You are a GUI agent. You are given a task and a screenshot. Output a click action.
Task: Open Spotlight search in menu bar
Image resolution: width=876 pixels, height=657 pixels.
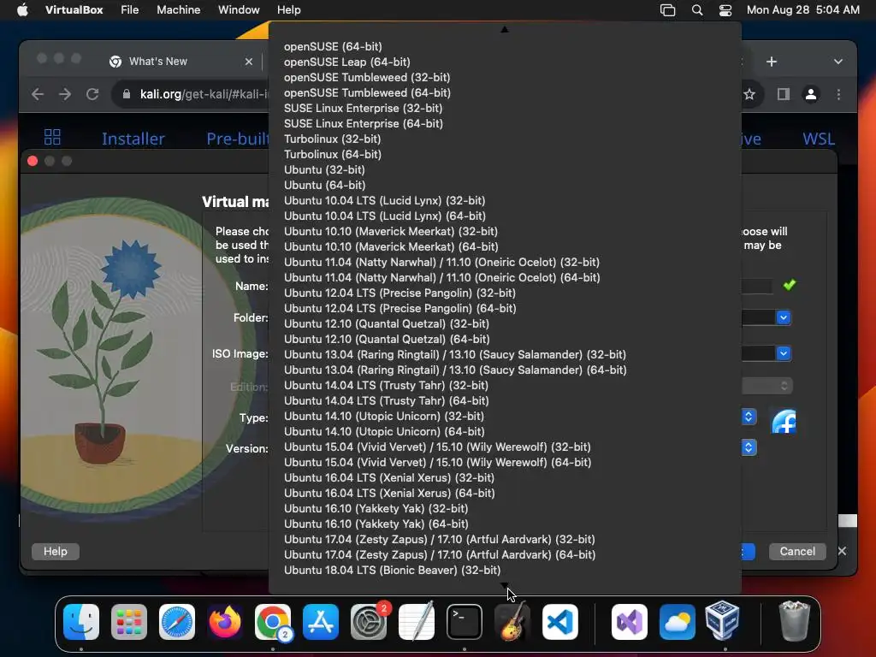coord(697,10)
